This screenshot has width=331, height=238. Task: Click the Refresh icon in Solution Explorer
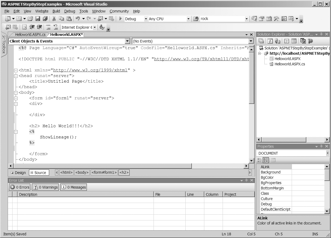270,41
